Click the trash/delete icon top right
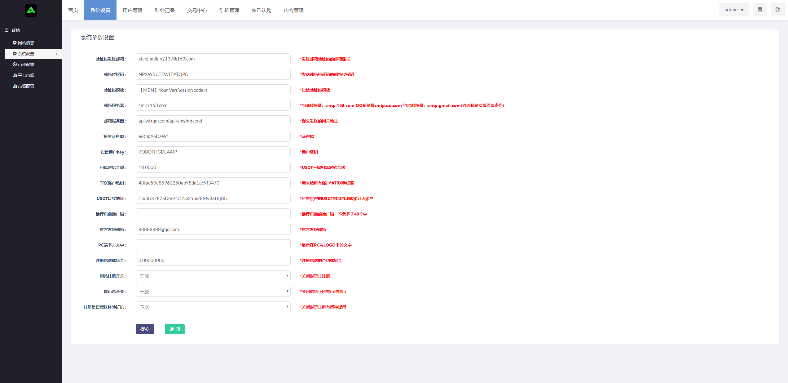The image size is (788, 383). (760, 10)
